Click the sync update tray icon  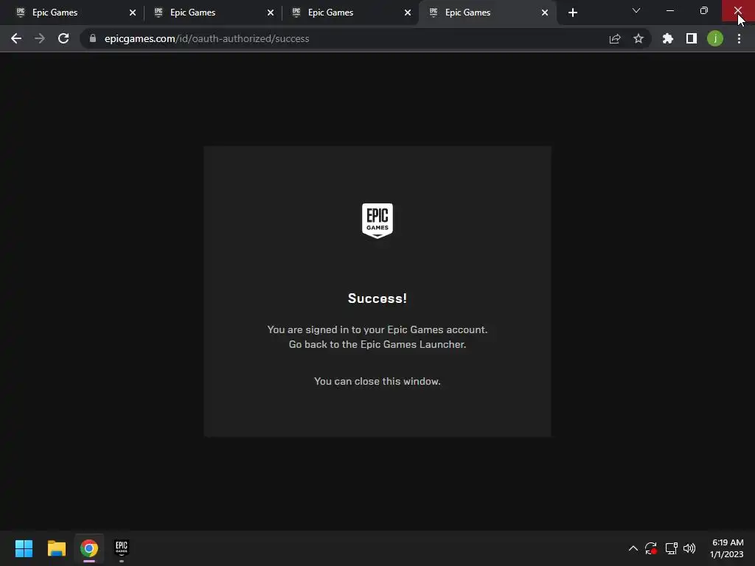coord(651,548)
